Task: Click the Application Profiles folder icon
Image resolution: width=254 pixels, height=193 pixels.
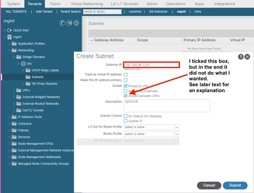Action: pos(14,44)
